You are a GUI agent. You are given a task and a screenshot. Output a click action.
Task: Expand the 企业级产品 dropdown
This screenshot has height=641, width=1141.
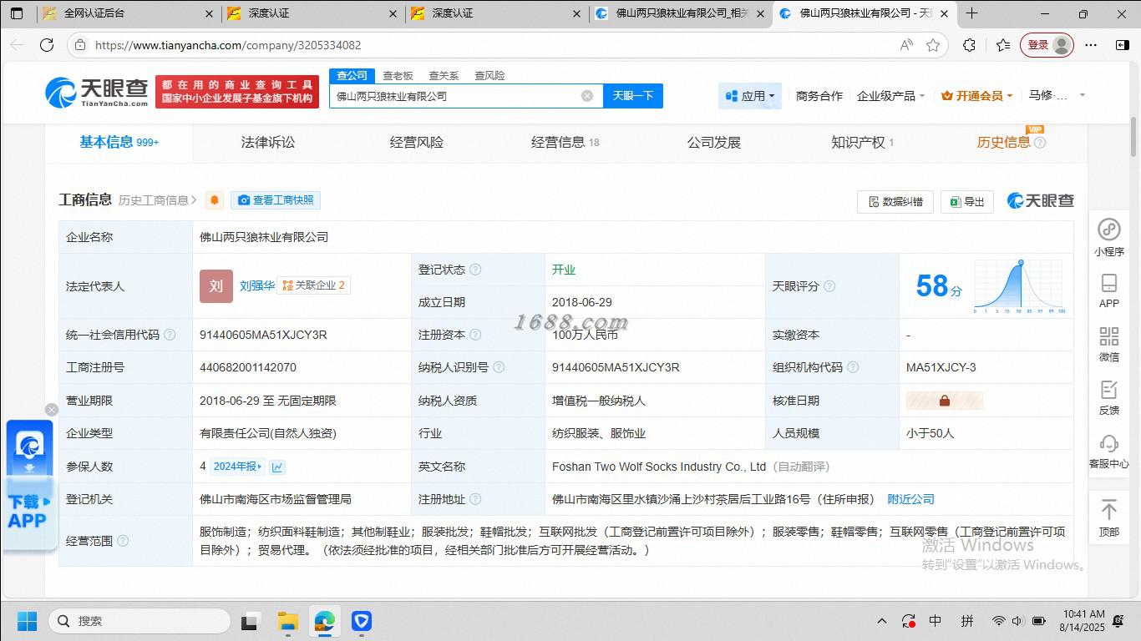890,96
